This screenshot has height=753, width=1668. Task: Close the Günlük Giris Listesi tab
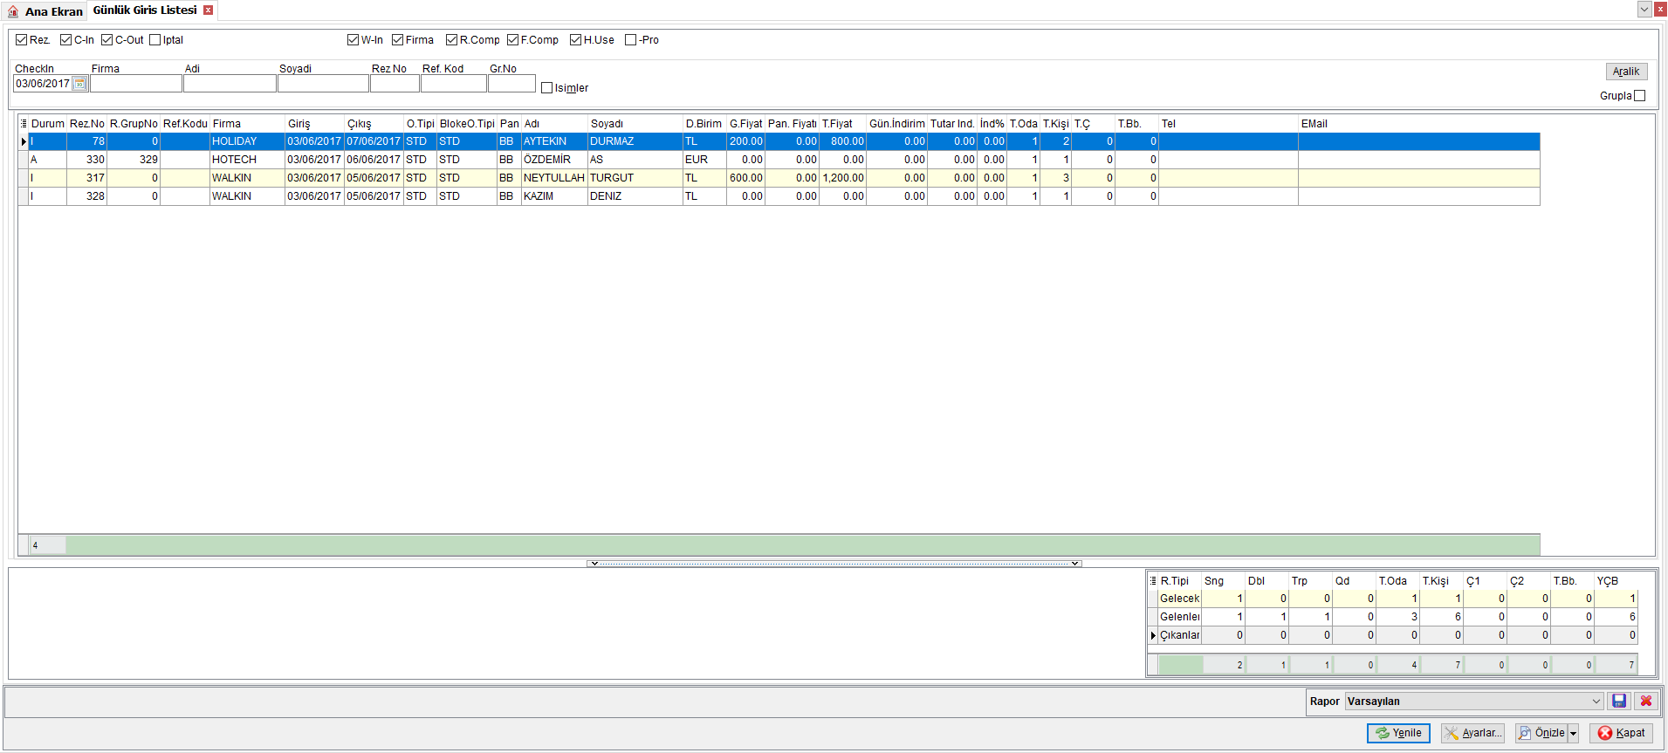[x=208, y=10]
